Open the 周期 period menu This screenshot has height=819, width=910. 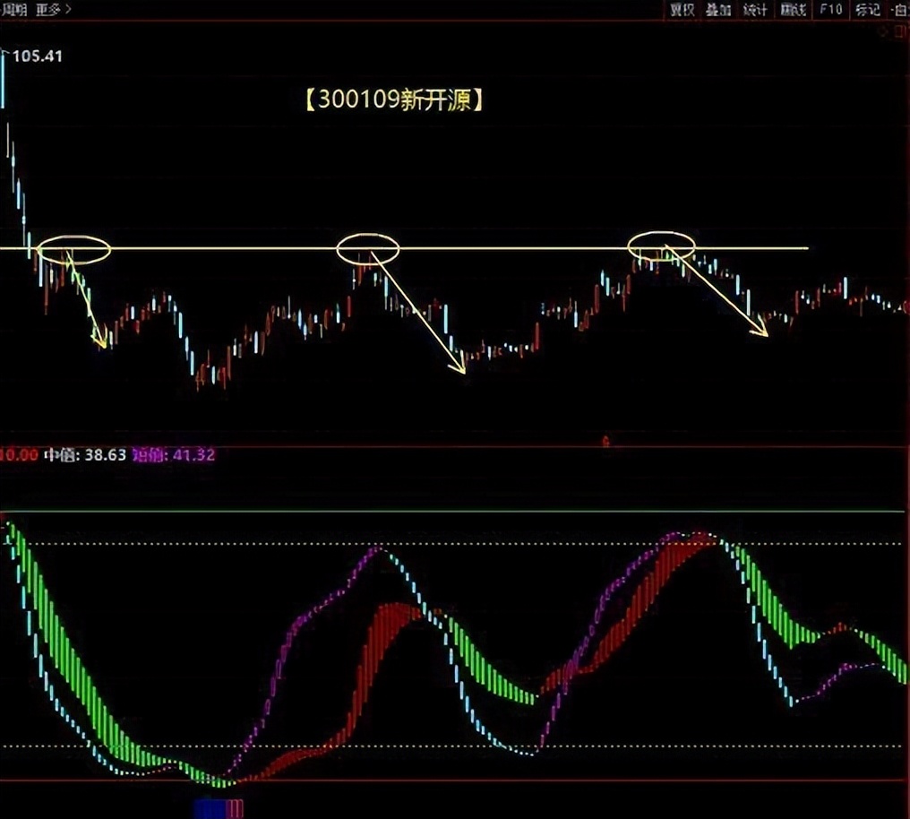(x=14, y=10)
